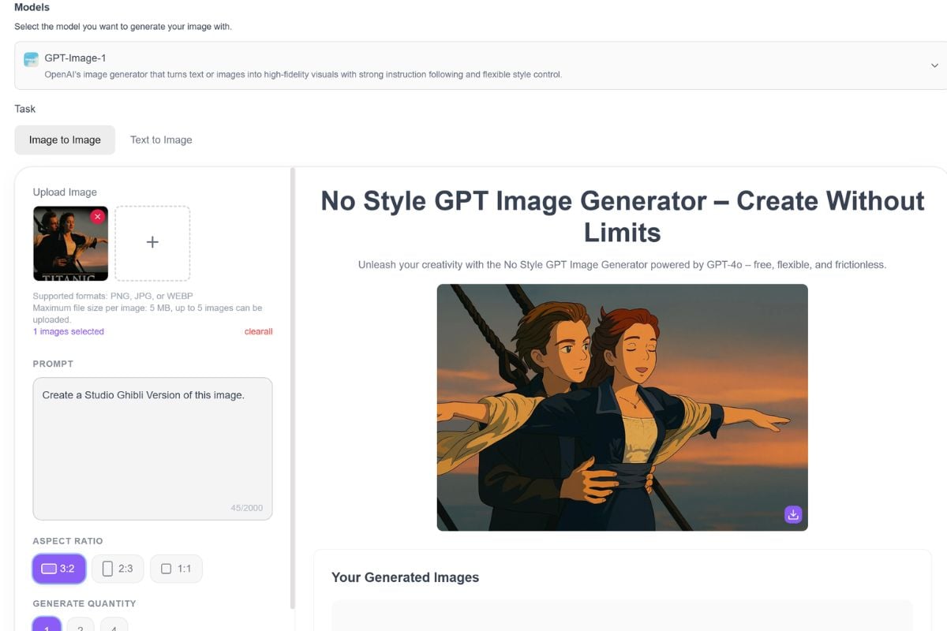Click the 'ASPECT RATIO' label
Viewport: 947px width, 631px height.
pyautogui.click(x=68, y=541)
